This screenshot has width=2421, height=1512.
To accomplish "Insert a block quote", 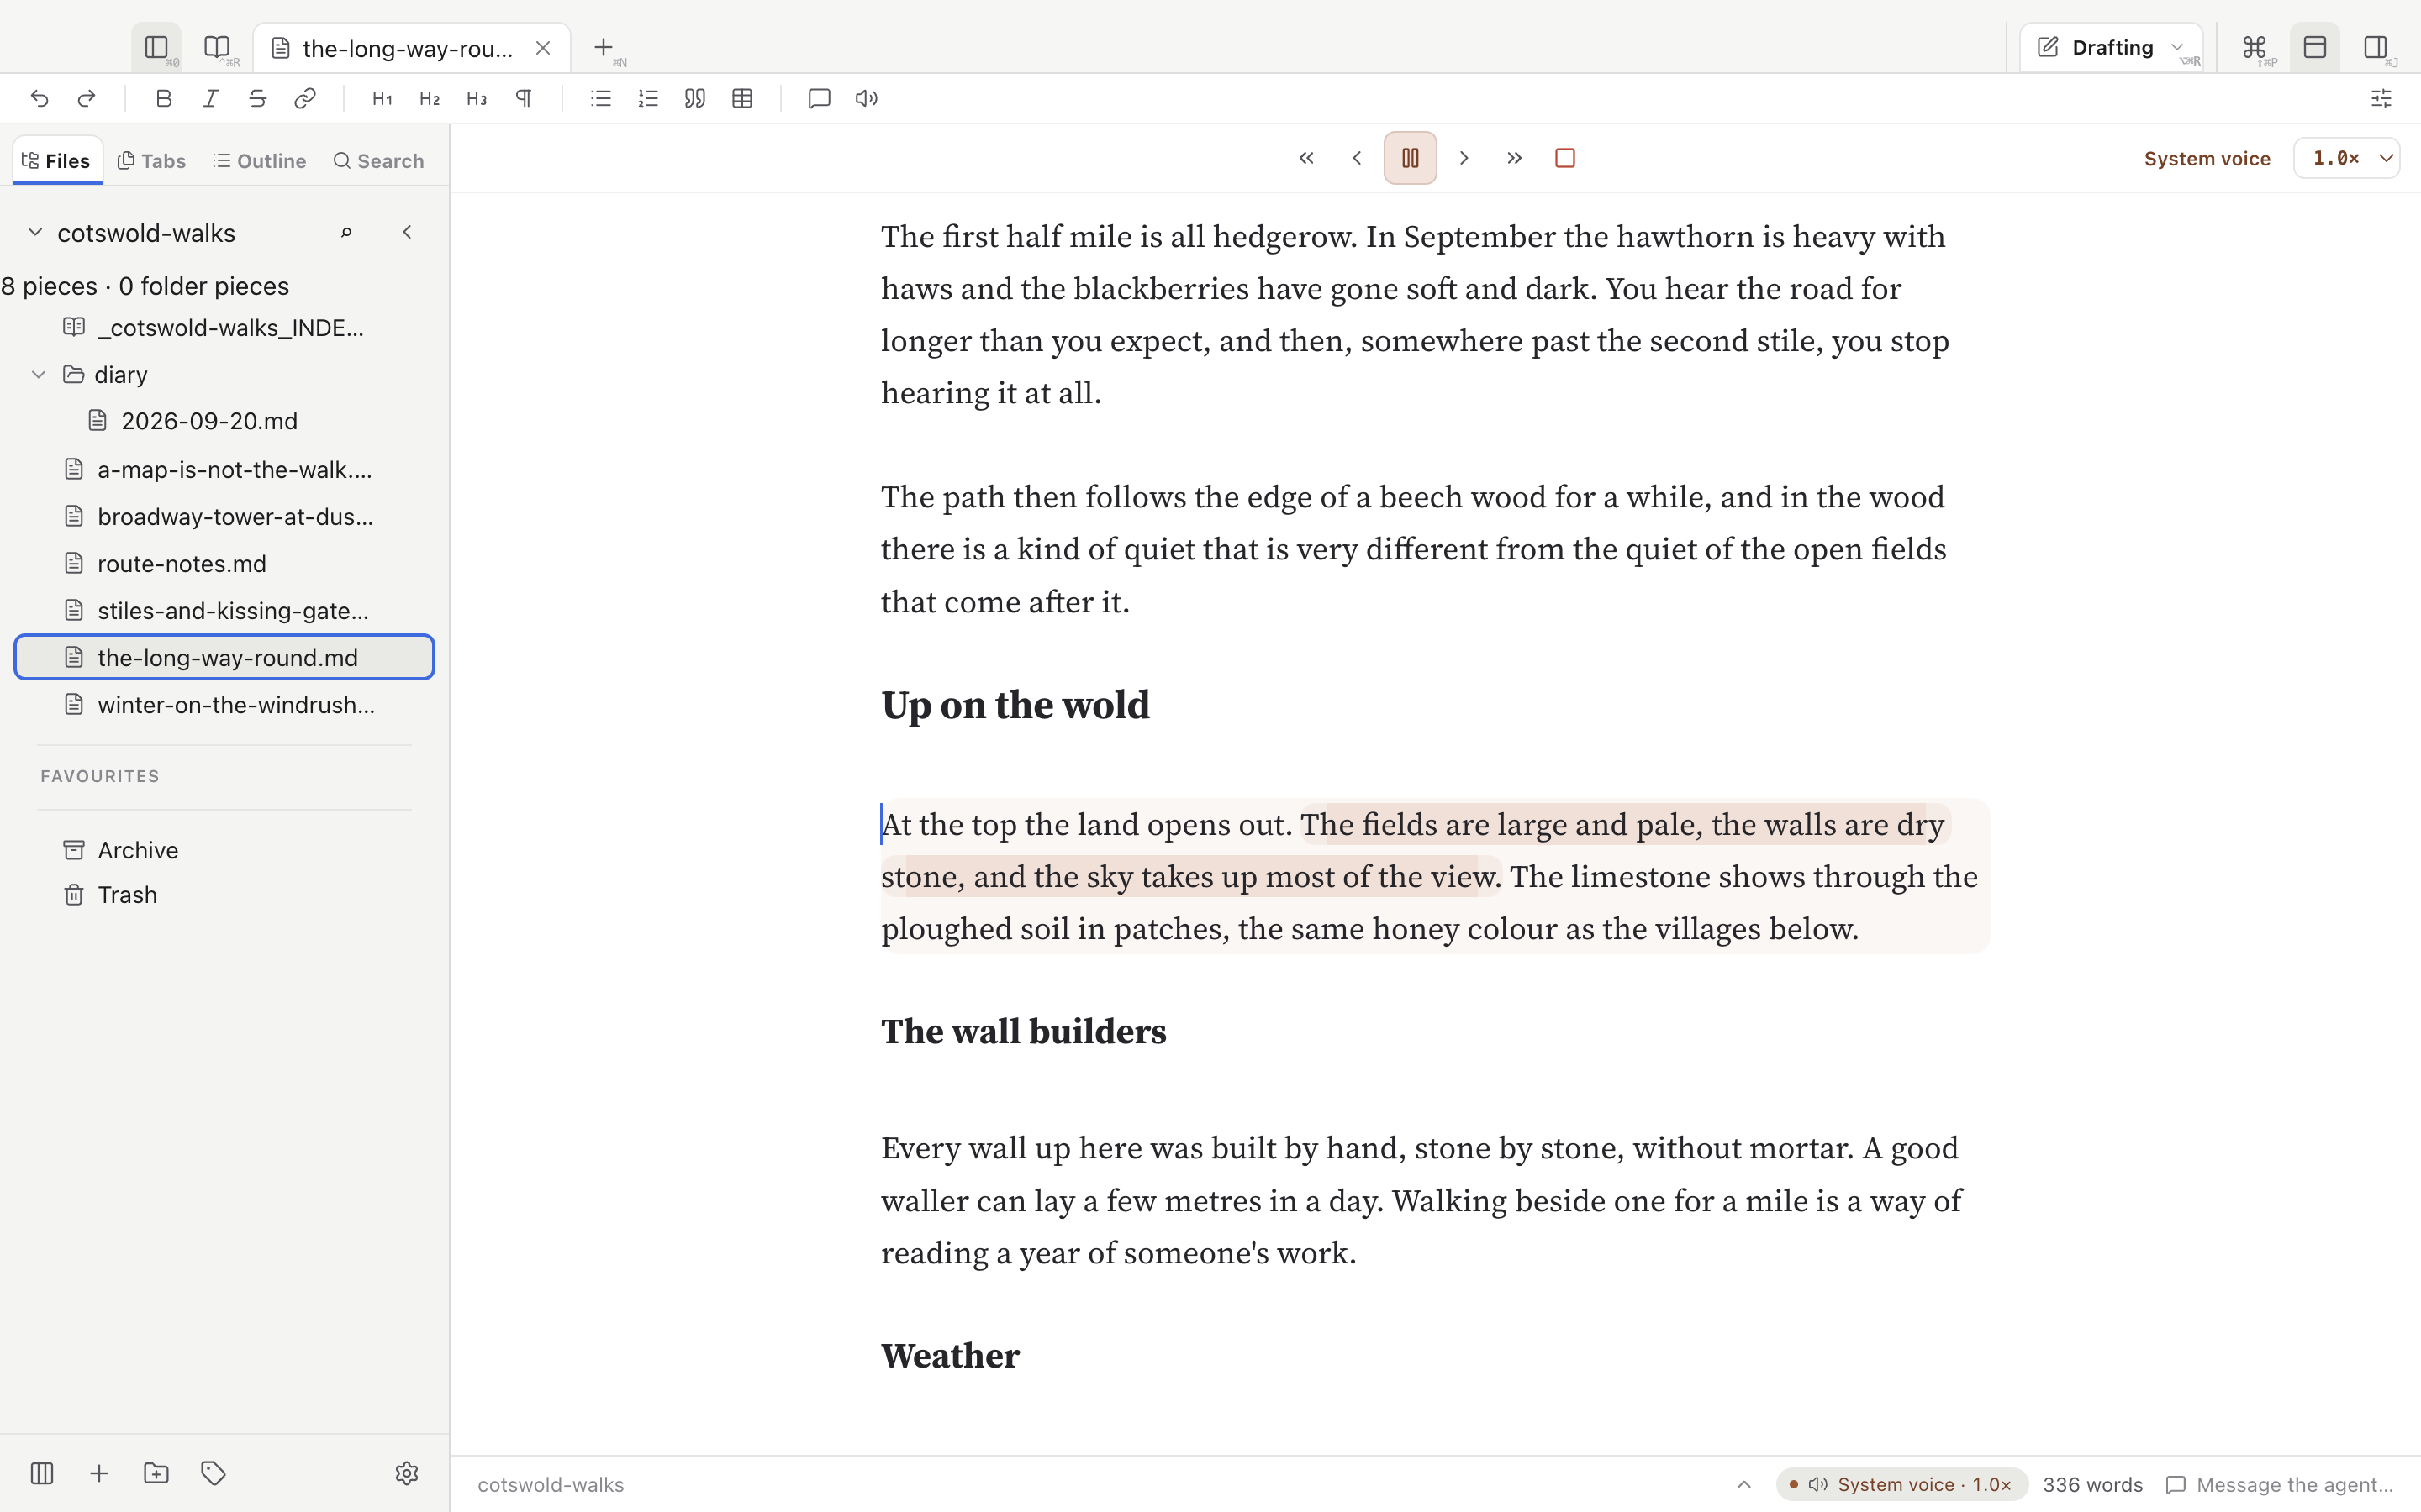I will click(695, 98).
